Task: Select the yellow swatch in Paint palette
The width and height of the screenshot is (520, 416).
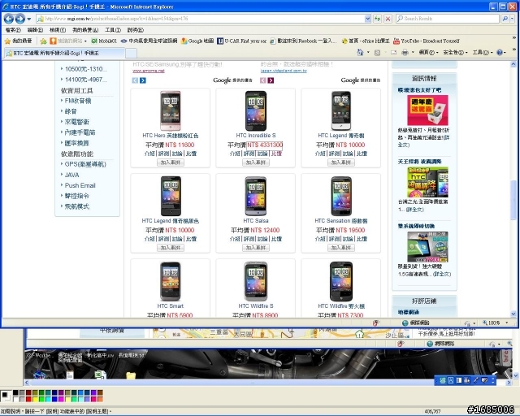Action: pyautogui.click(x=35, y=399)
